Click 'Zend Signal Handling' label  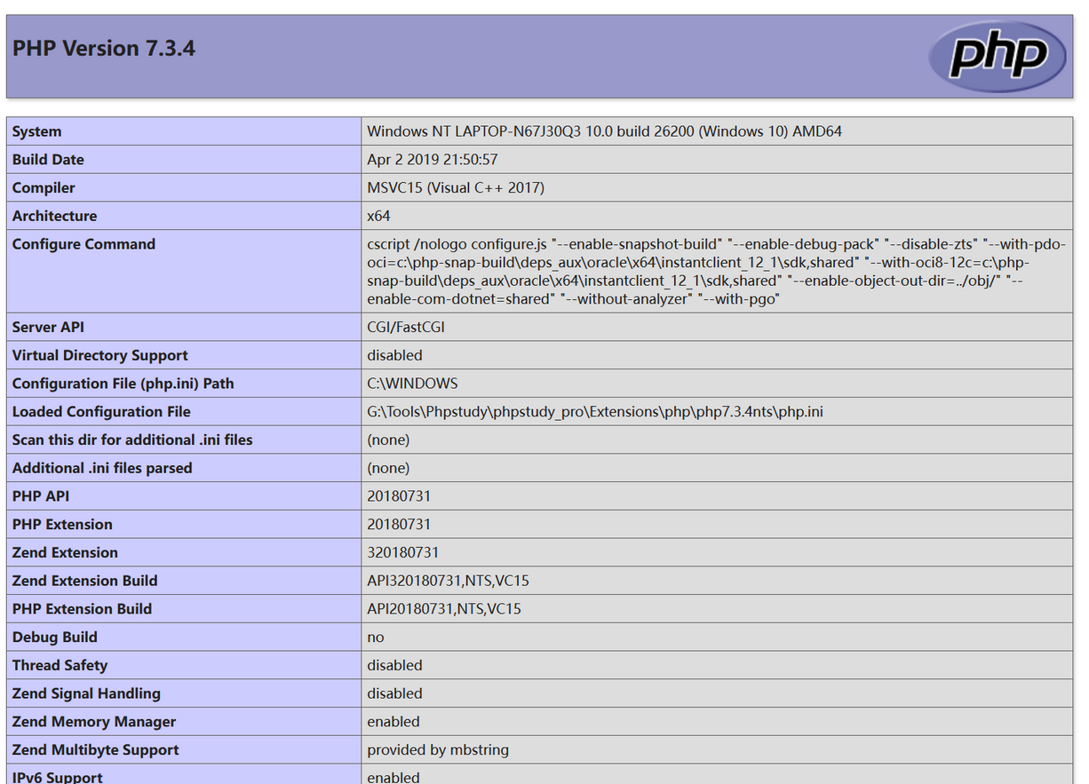(86, 693)
